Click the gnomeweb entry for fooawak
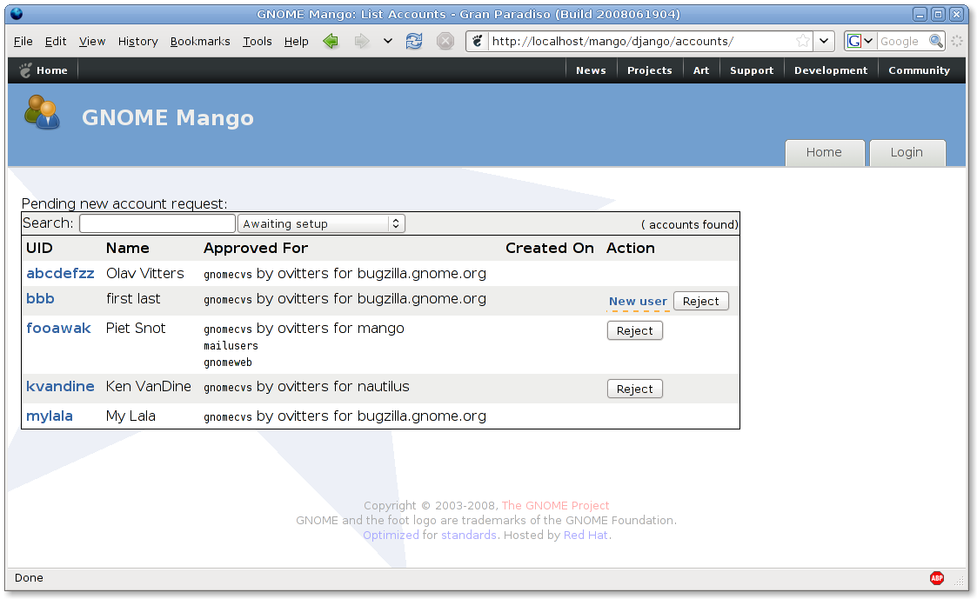Image resolution: width=977 pixels, height=599 pixels. (228, 363)
